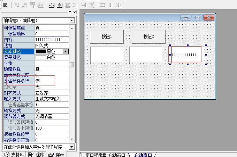Select the empty edit box below 按钮2
This screenshot has height=157, width=237.
(x=146, y=55)
